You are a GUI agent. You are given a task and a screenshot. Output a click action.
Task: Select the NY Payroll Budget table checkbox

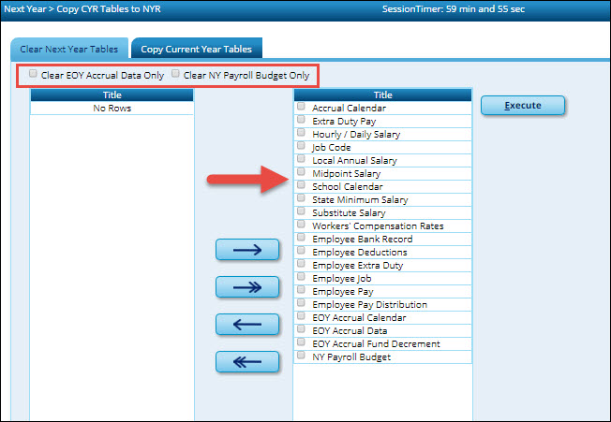[302, 356]
